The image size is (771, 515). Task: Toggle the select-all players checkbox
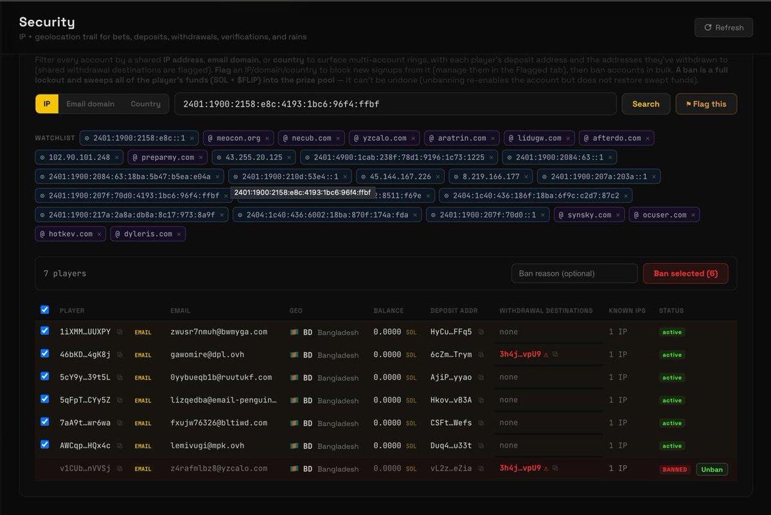[45, 310]
